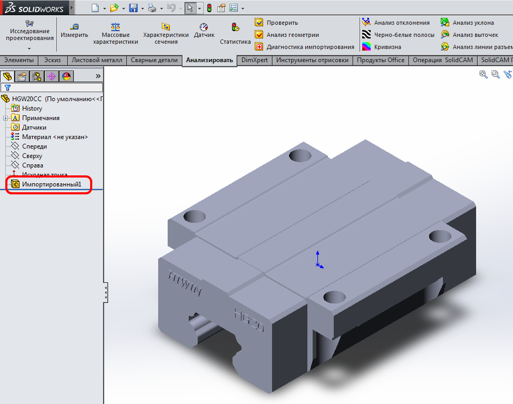The image size is (513, 404).
Task: Activate the Select cursor tool
Action: [x=190, y=8]
